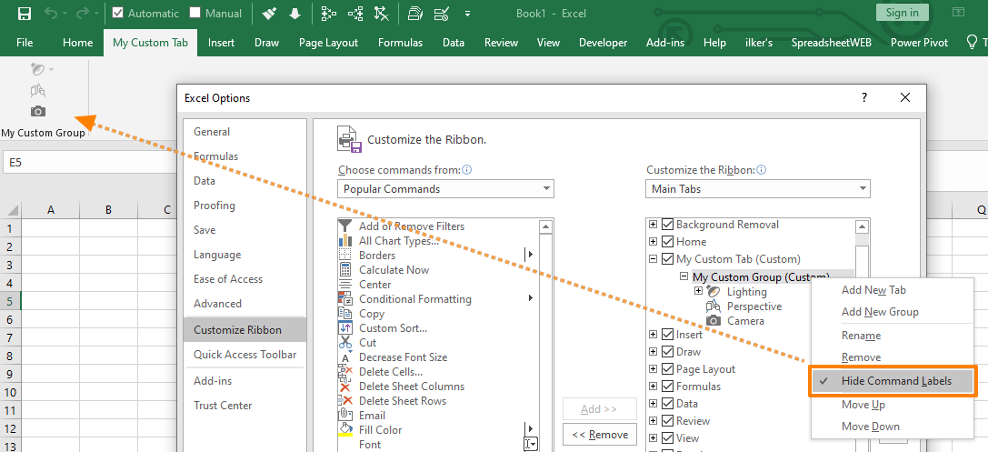The height and width of the screenshot is (452, 988).
Task: Expand the Lighting command node
Action: point(698,291)
